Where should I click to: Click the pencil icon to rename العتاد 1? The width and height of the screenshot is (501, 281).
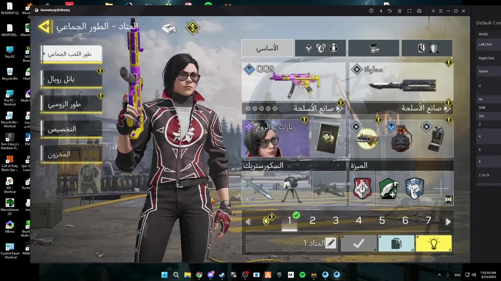pos(331,243)
